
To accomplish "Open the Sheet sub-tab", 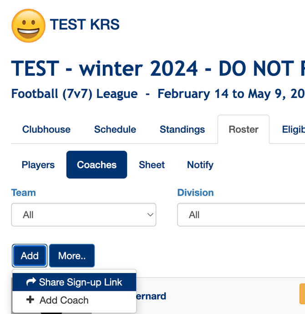I will tap(152, 165).
